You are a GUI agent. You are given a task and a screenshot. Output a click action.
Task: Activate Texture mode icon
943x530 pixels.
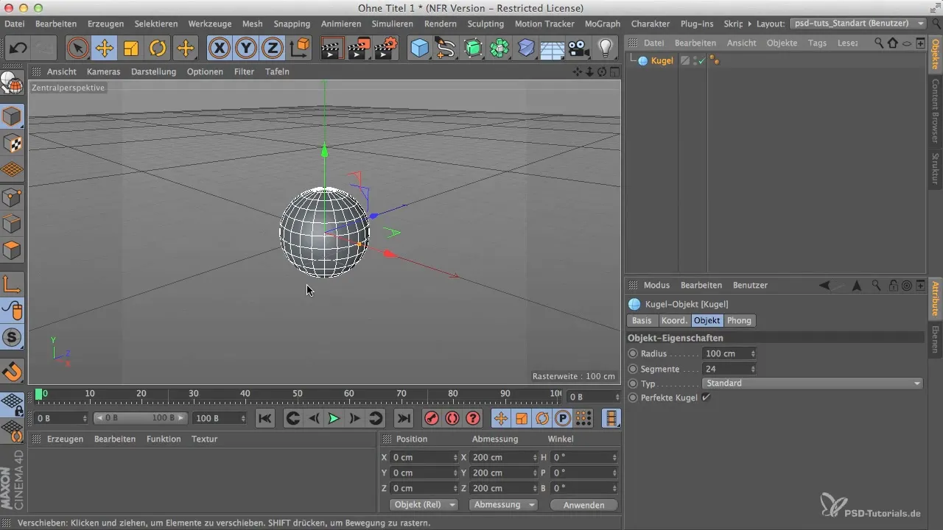tap(13, 143)
